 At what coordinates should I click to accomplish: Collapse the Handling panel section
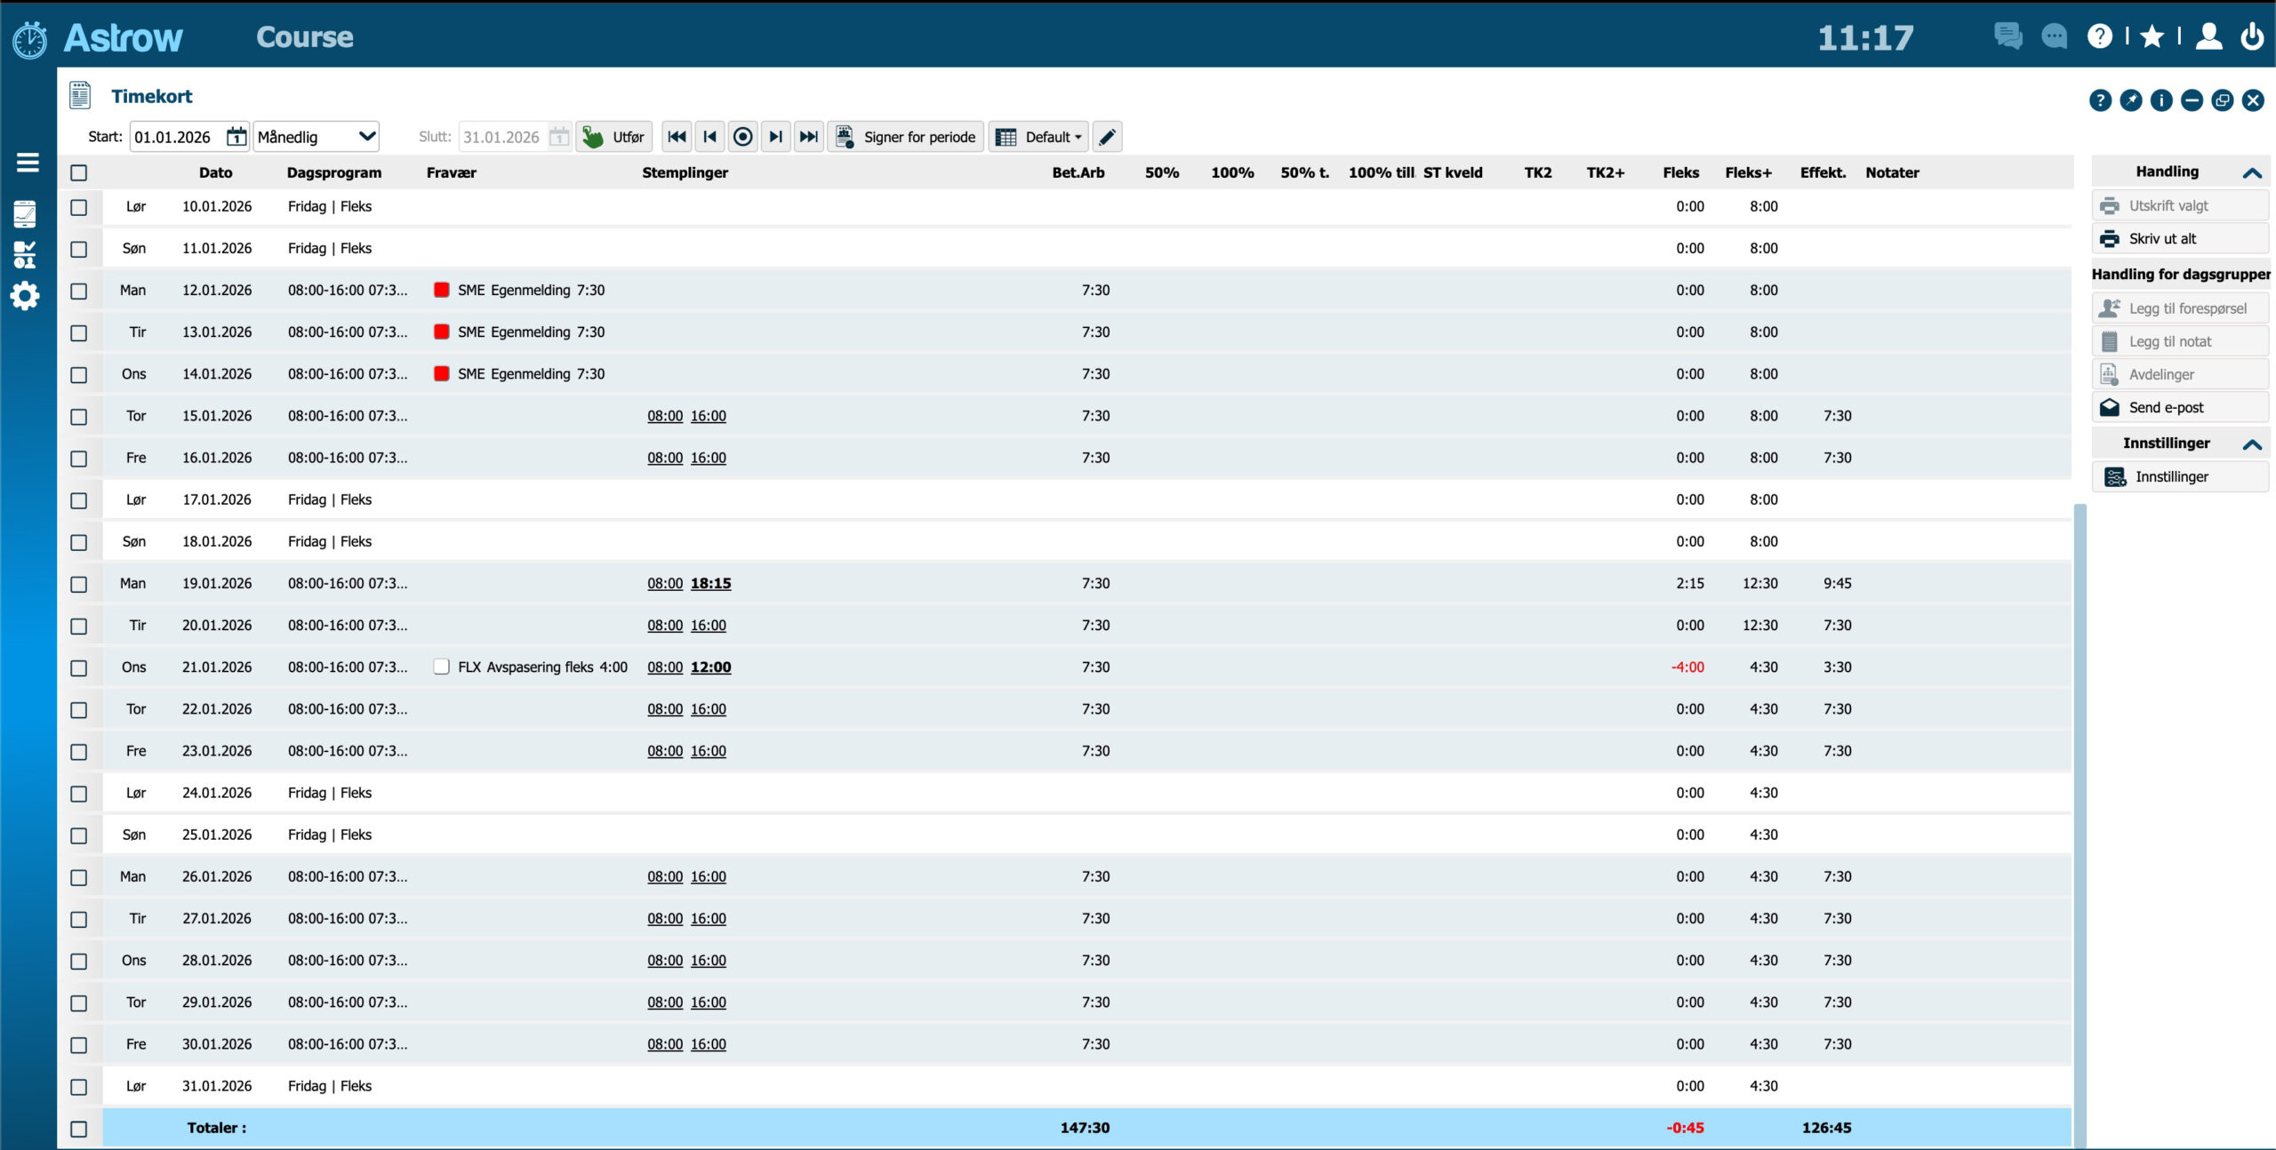[2251, 172]
